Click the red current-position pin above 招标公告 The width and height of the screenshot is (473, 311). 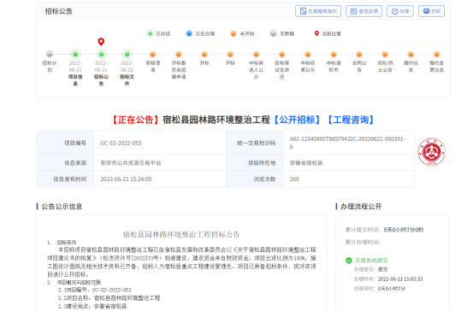101,42
